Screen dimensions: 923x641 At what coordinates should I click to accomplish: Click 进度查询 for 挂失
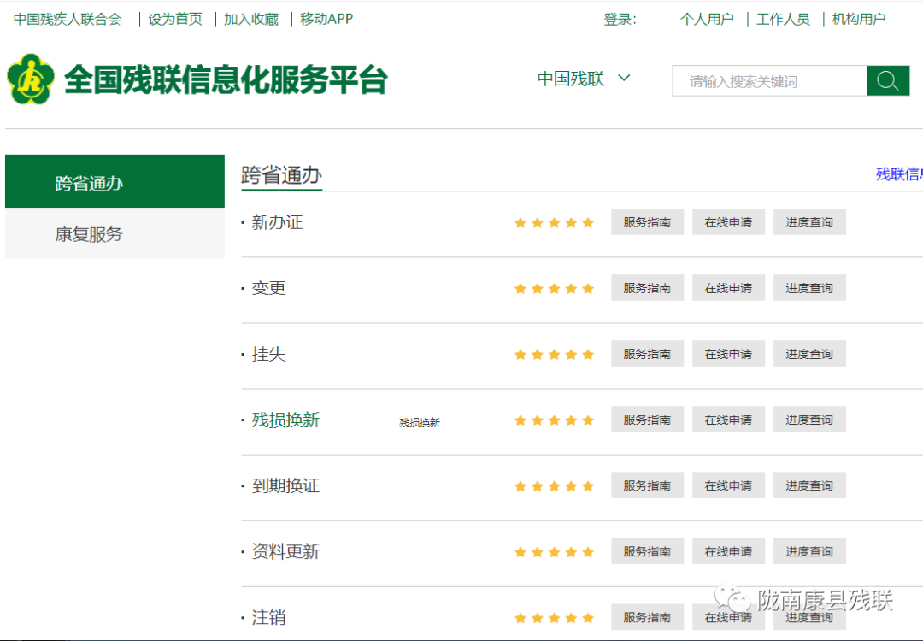808,353
